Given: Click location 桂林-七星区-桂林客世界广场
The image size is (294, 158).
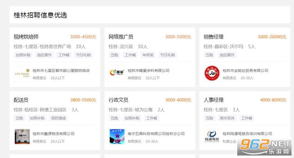Looking at the screenshot, I should pos(42,47).
